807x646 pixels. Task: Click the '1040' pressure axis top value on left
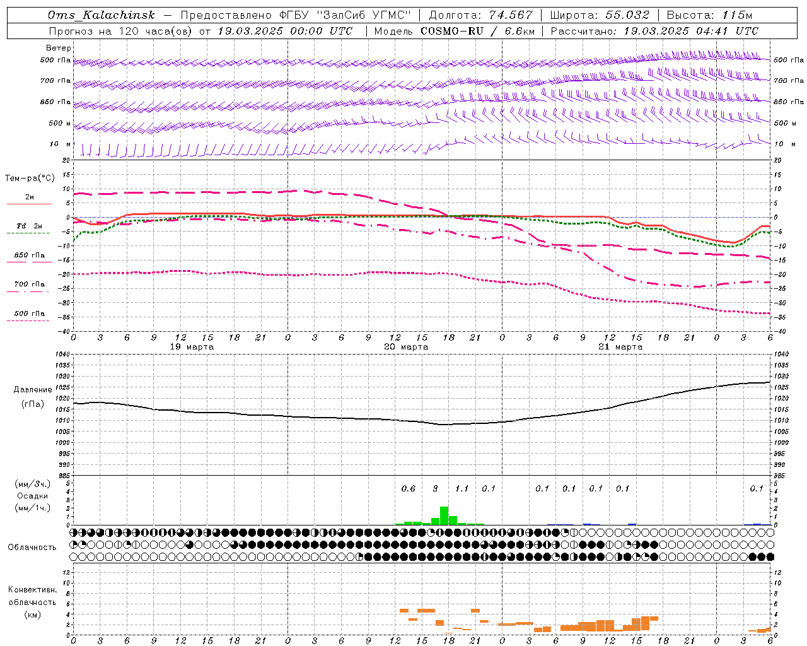click(x=62, y=355)
